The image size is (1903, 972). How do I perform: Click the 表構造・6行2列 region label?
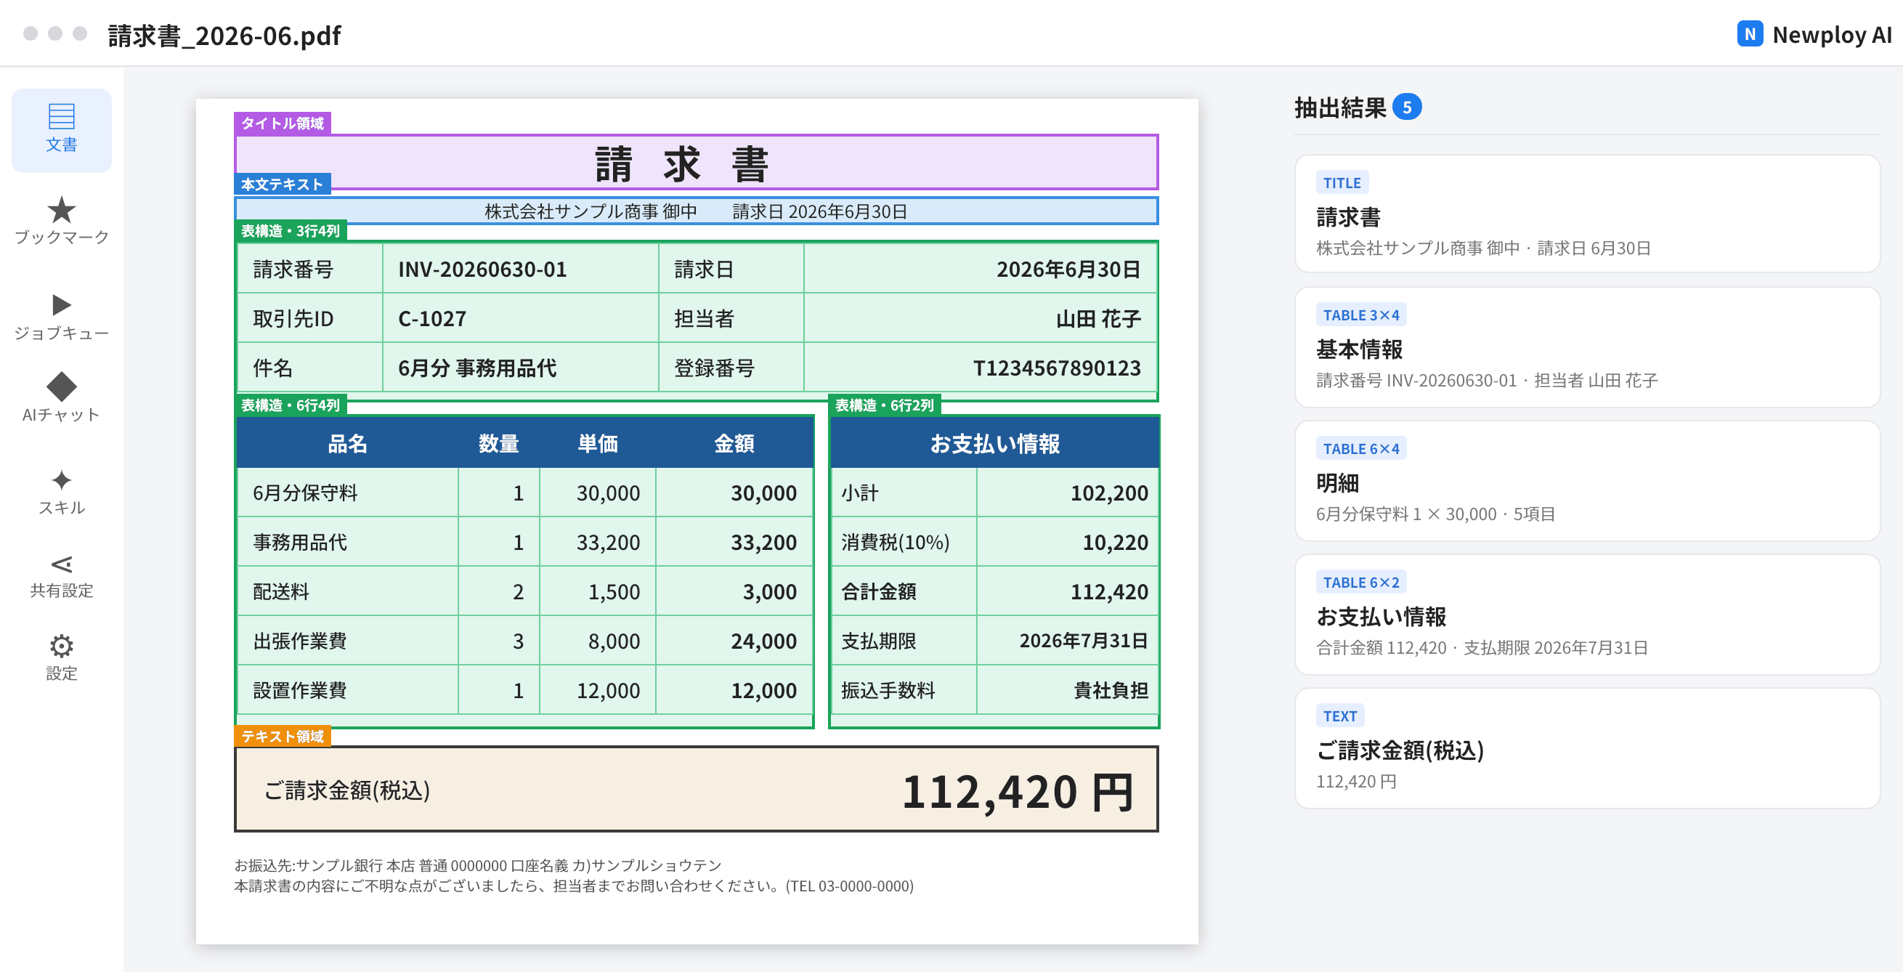(x=884, y=405)
